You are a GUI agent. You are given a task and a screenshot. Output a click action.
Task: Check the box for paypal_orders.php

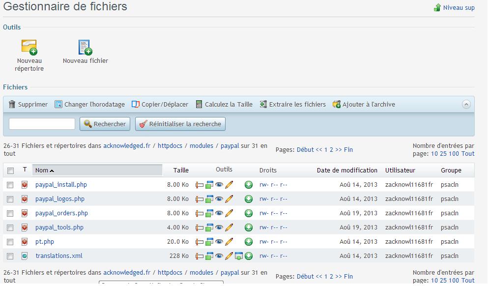10,213
